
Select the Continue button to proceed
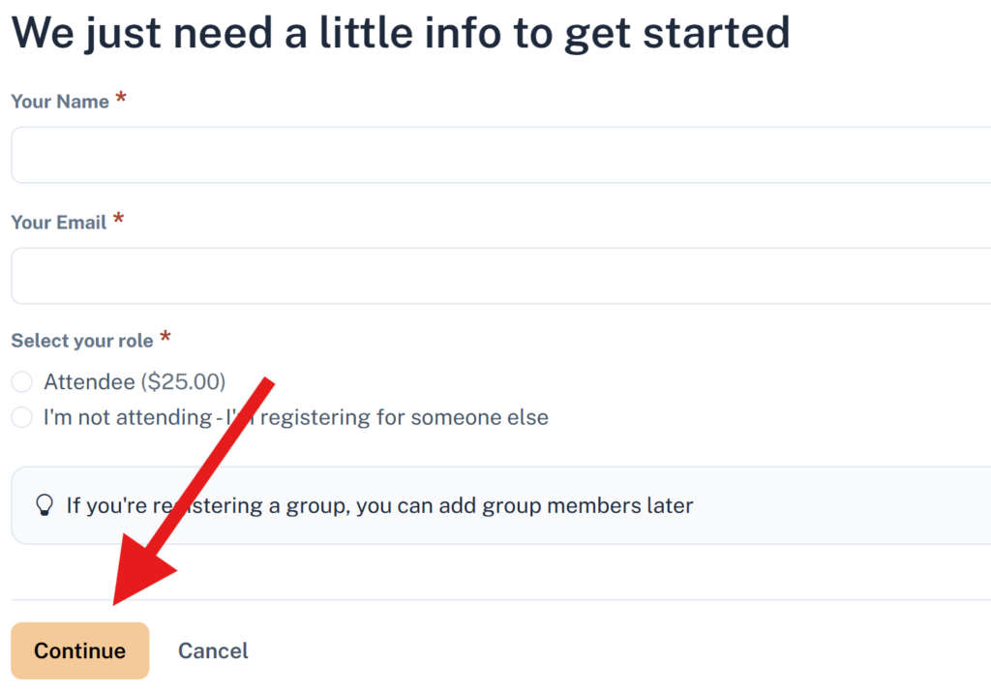[79, 650]
